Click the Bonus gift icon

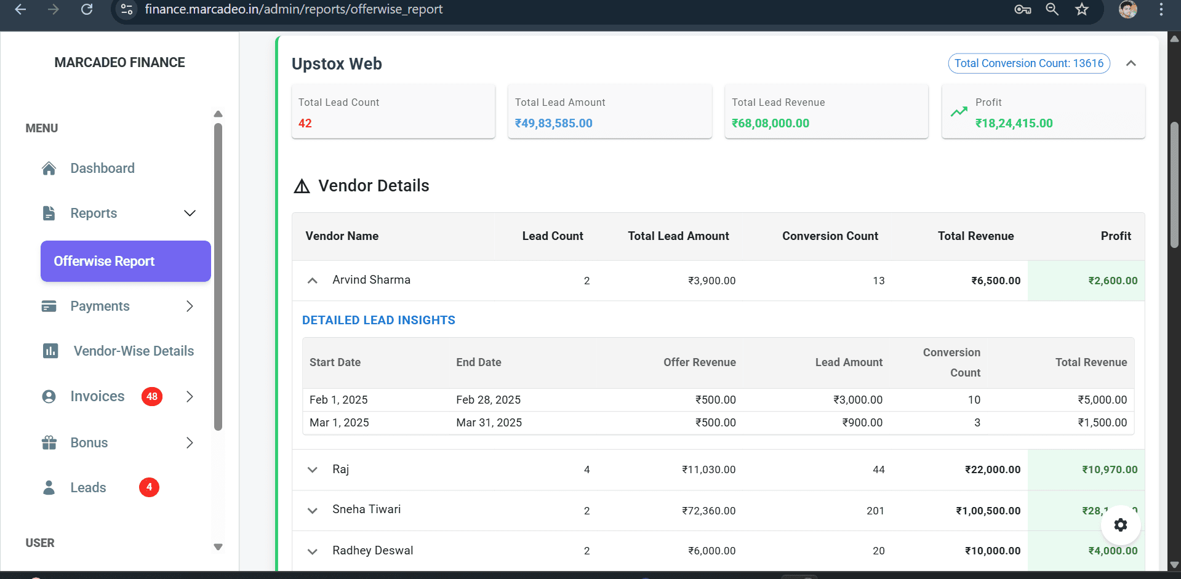click(x=49, y=442)
